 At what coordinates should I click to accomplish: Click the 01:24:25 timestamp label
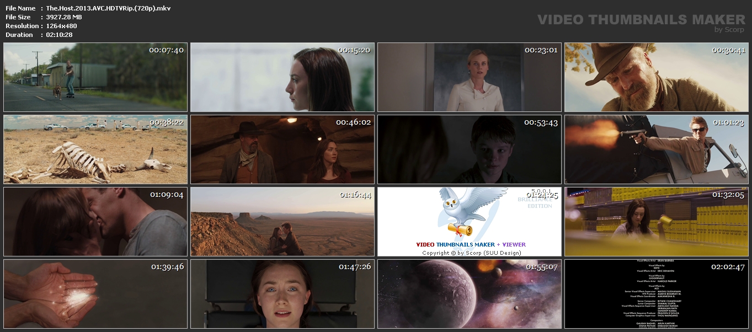click(542, 195)
